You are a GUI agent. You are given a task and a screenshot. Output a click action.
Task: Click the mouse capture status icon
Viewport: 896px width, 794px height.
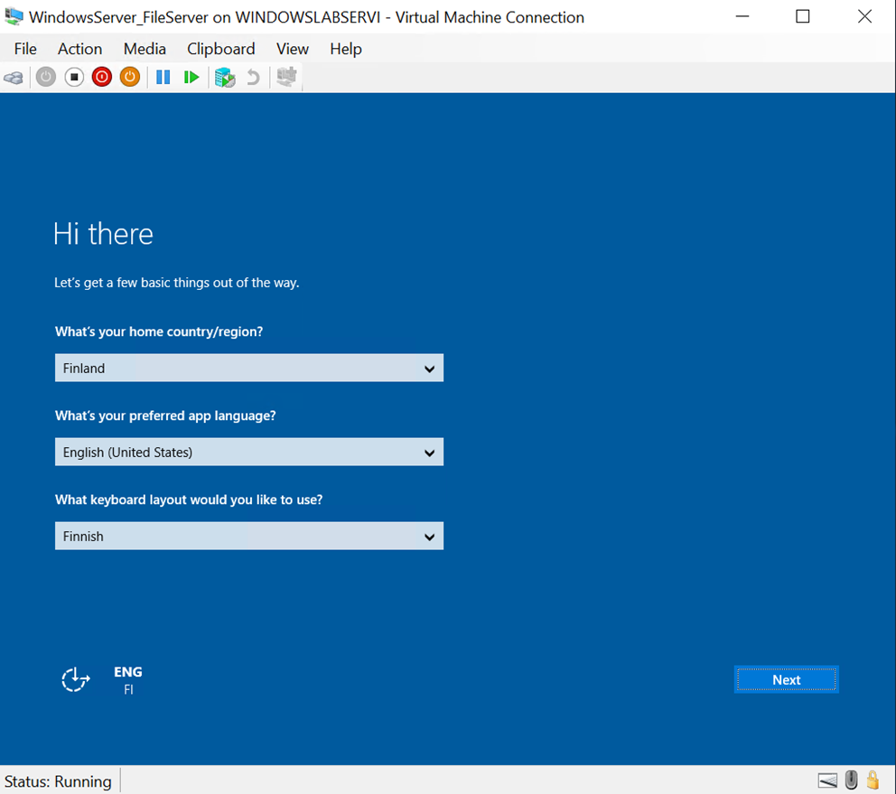coord(850,780)
